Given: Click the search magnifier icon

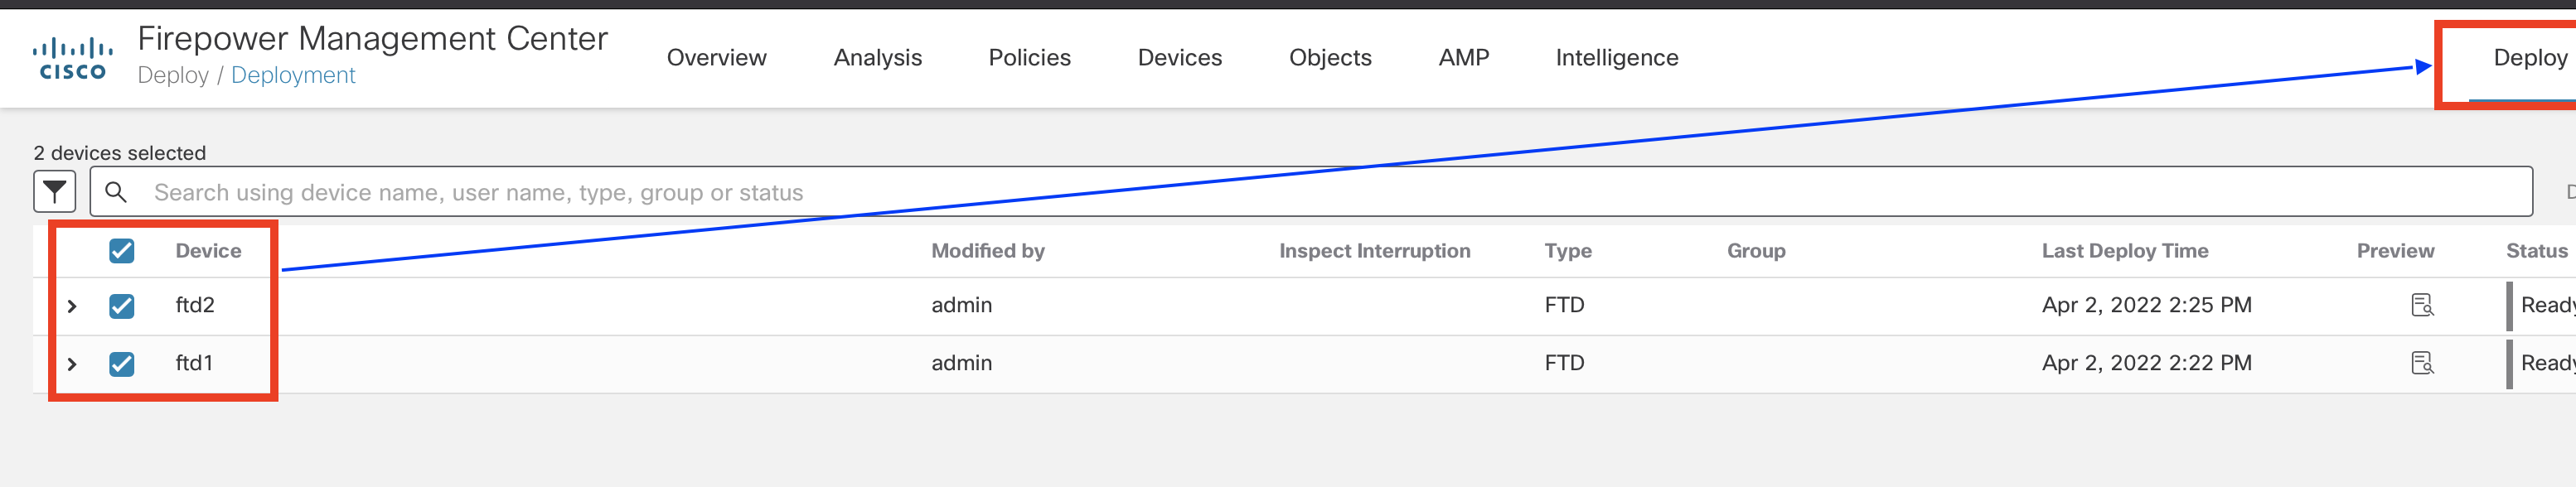Looking at the screenshot, I should (116, 192).
